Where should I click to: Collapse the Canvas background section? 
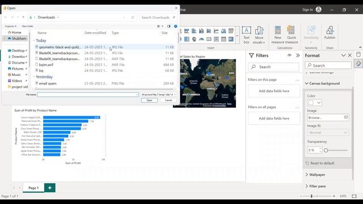[x=307, y=83]
